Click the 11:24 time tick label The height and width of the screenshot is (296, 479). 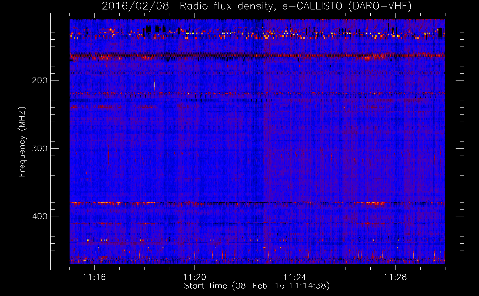point(295,277)
